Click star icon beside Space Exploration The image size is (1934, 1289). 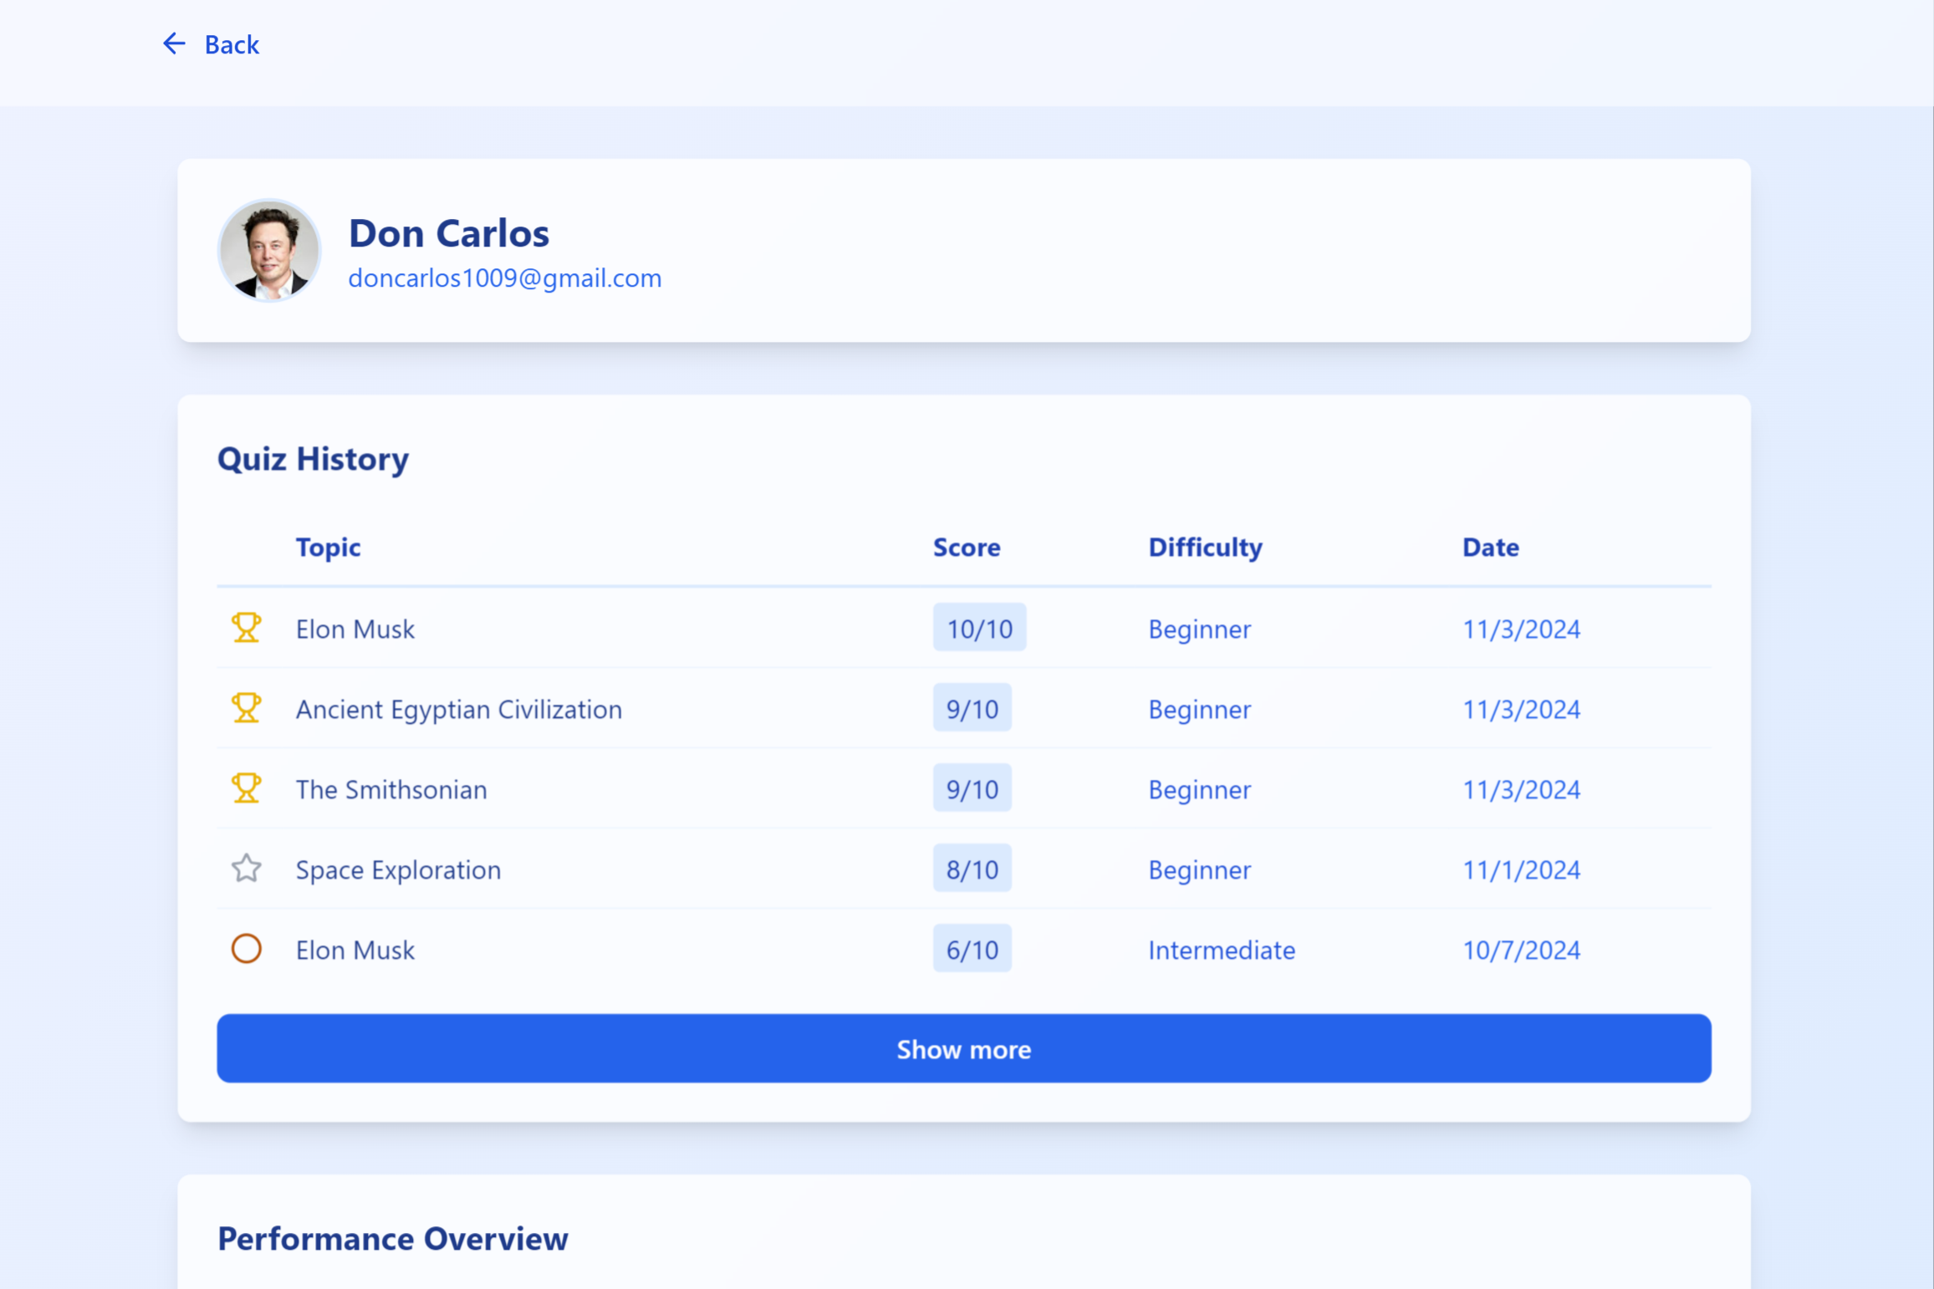(246, 869)
